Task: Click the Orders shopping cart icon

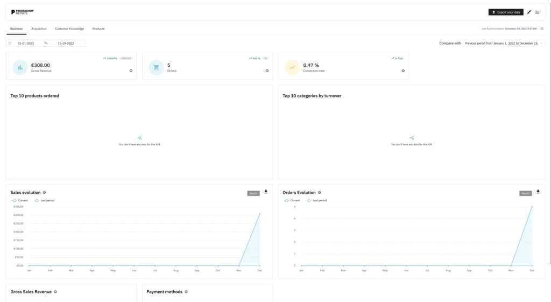Action: coord(156,67)
